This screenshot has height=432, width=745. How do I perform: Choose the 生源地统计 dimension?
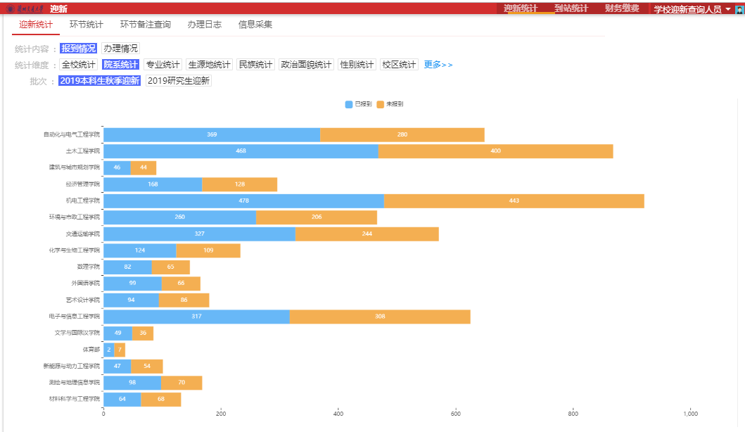point(209,65)
